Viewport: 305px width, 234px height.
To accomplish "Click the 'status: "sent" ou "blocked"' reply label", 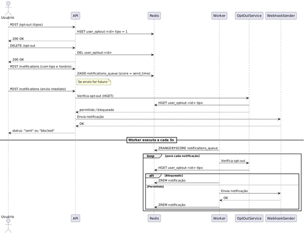I will coord(34,130).
